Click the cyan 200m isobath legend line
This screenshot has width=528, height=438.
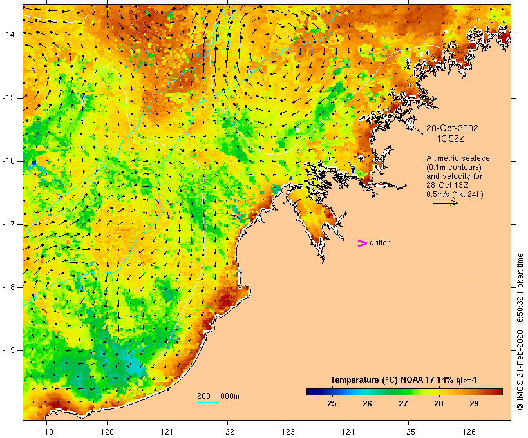click(208, 402)
